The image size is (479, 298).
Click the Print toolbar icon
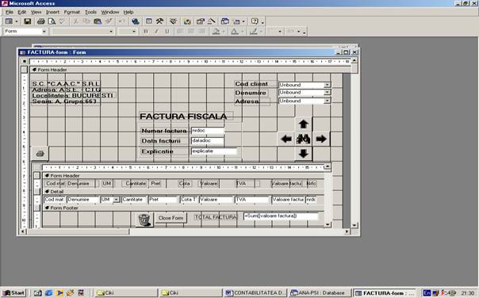(40, 21)
